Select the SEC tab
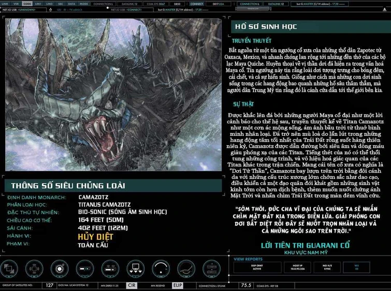 (61, 4)
